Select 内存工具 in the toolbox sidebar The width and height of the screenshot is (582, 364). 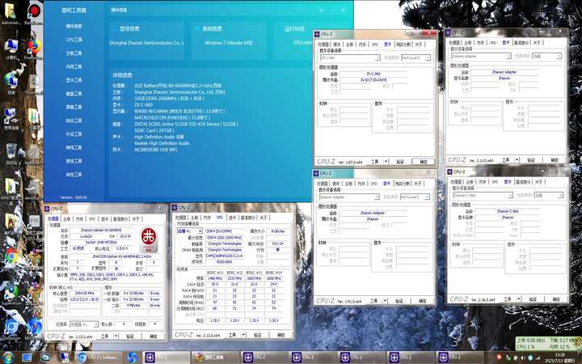[74, 67]
